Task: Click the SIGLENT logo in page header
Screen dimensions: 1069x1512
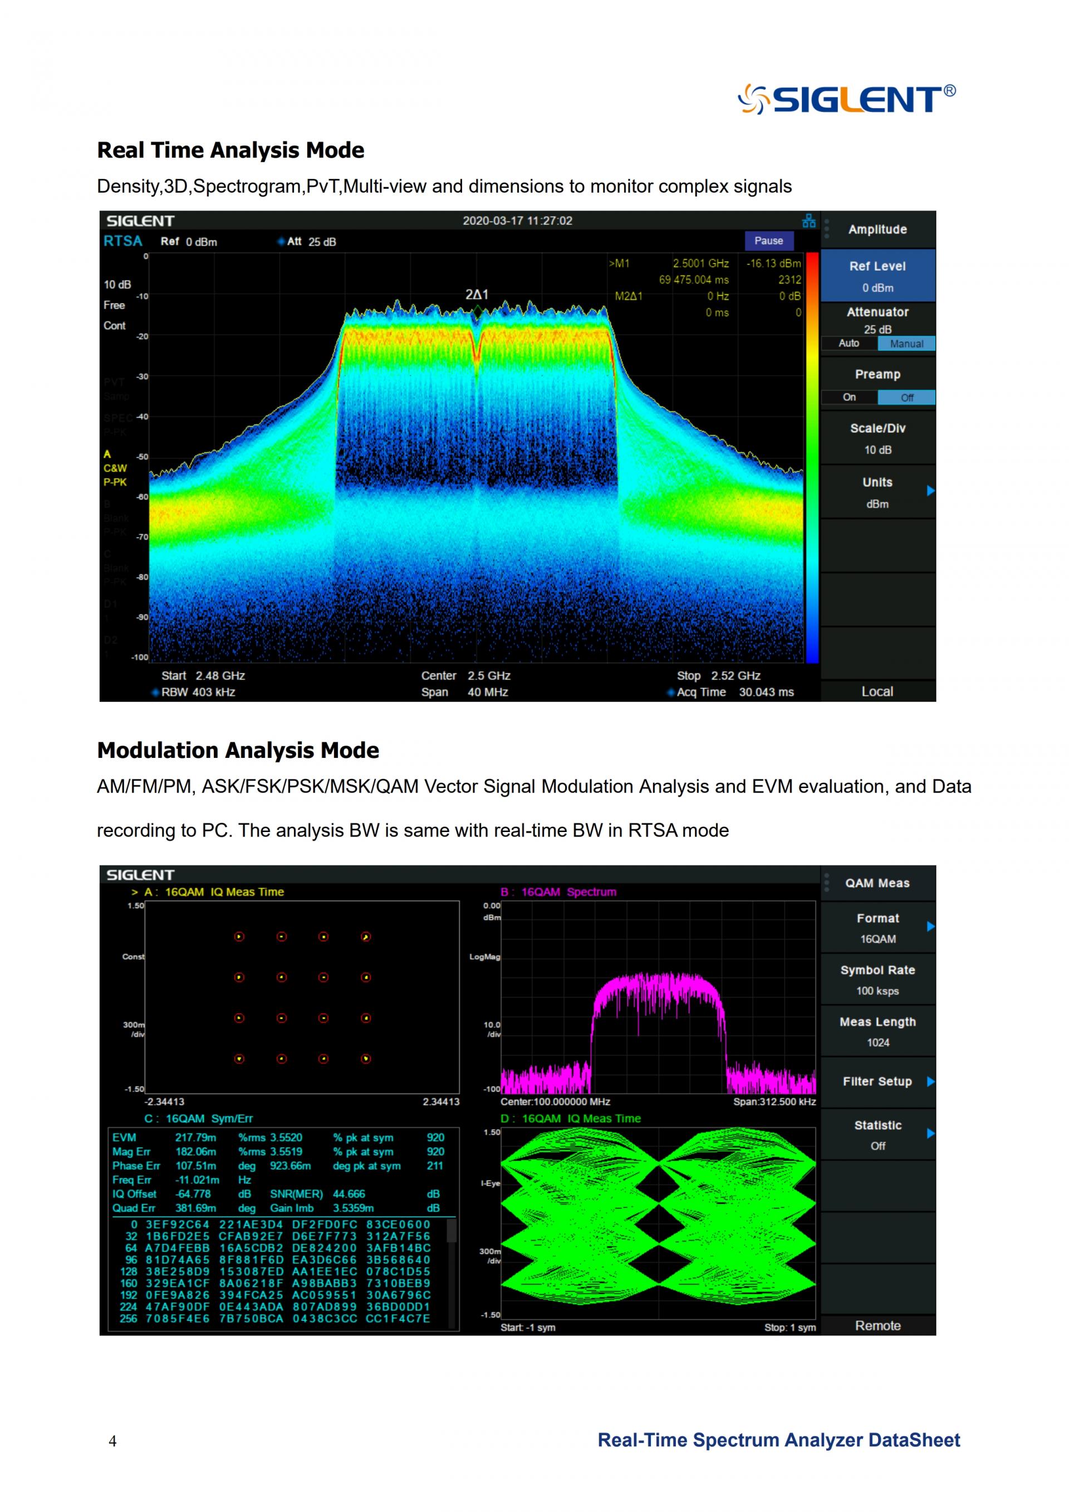Action: click(846, 99)
